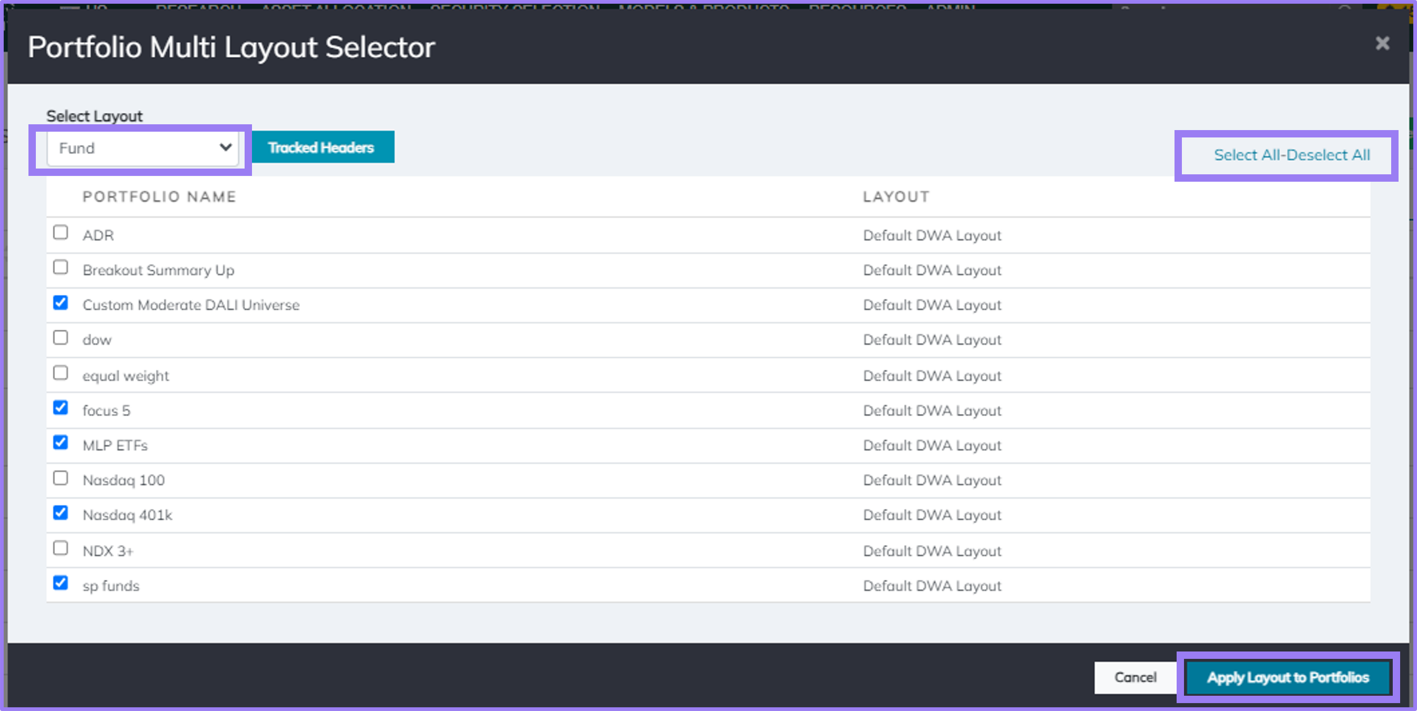Check the Nasdaq 100 checkbox
The width and height of the screenshot is (1417, 711).
[x=61, y=478]
